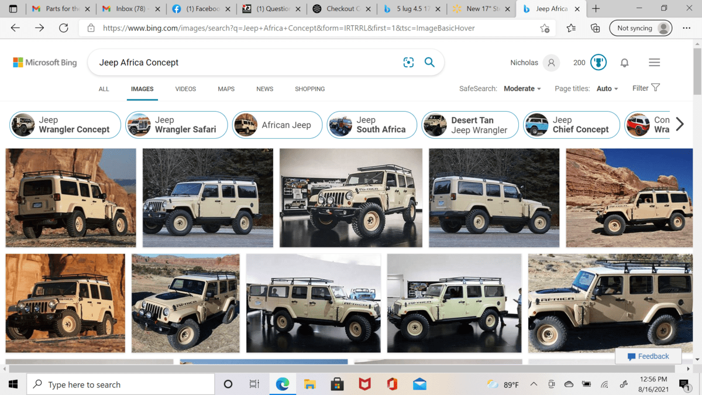
Task: Select the Jeep Wrangler Safari suggestion chip
Action: [x=177, y=125]
